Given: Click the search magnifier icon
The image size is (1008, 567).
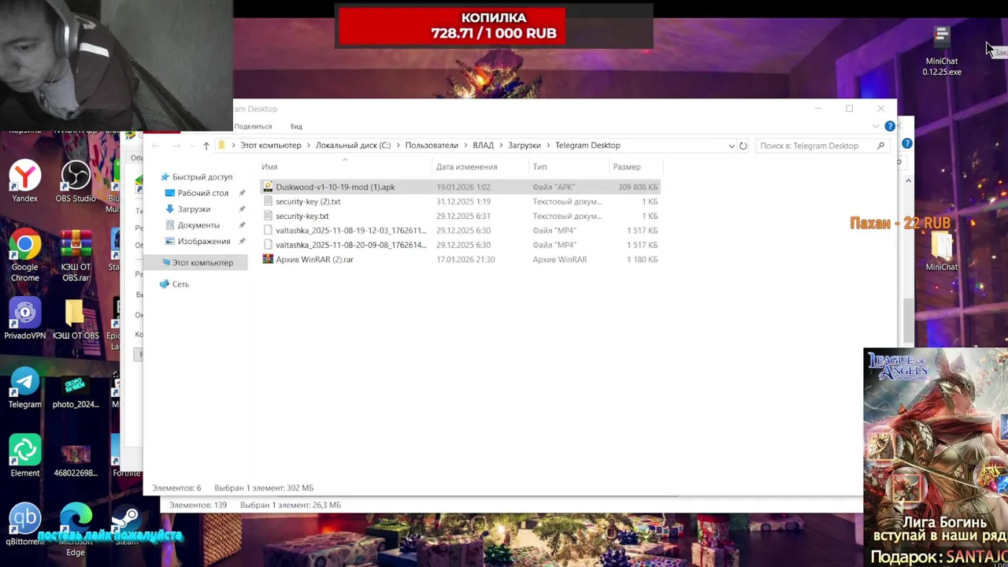Looking at the screenshot, I should tap(880, 146).
